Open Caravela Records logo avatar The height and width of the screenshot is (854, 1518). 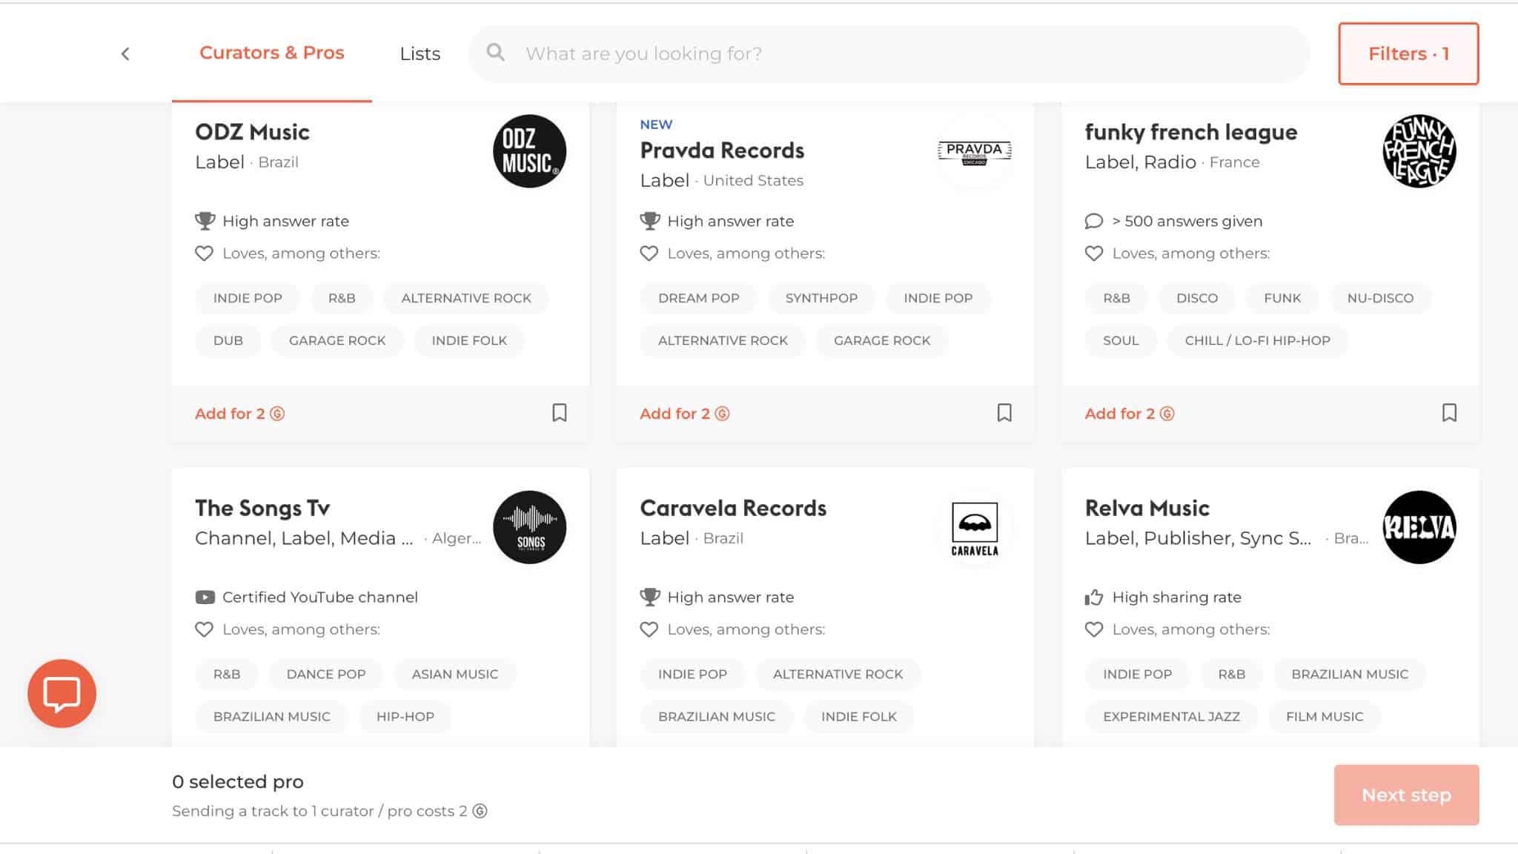(x=974, y=527)
